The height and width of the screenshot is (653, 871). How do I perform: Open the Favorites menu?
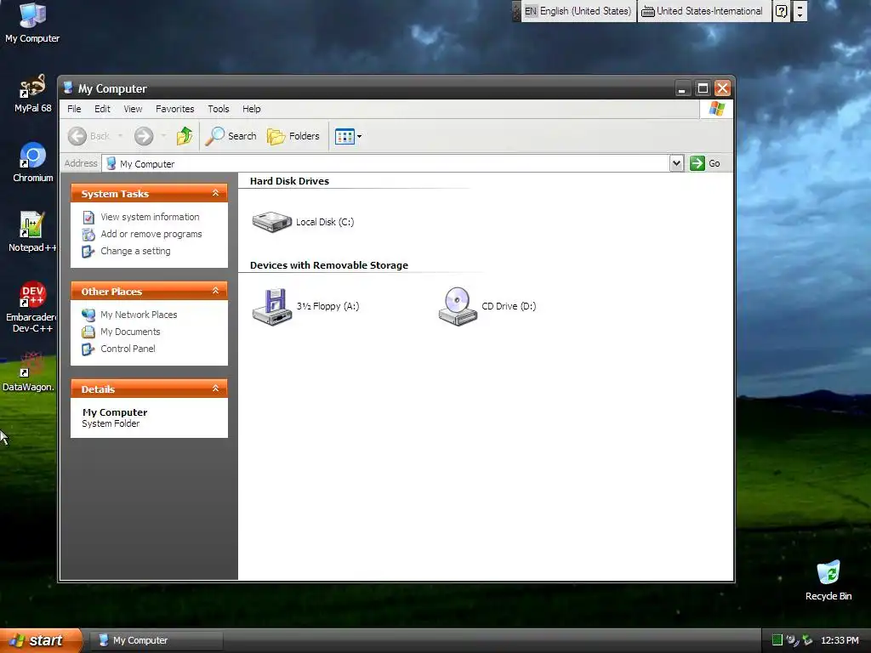click(x=175, y=109)
